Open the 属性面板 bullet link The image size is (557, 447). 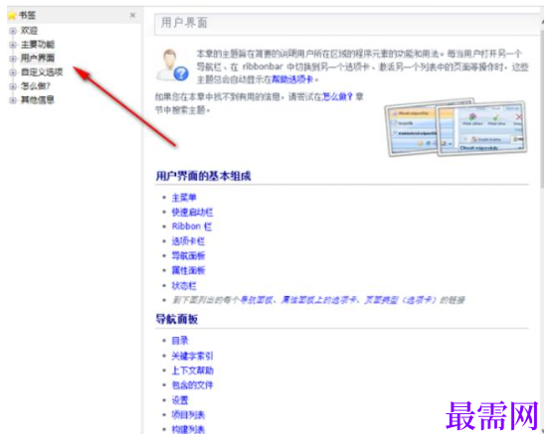click(x=188, y=270)
